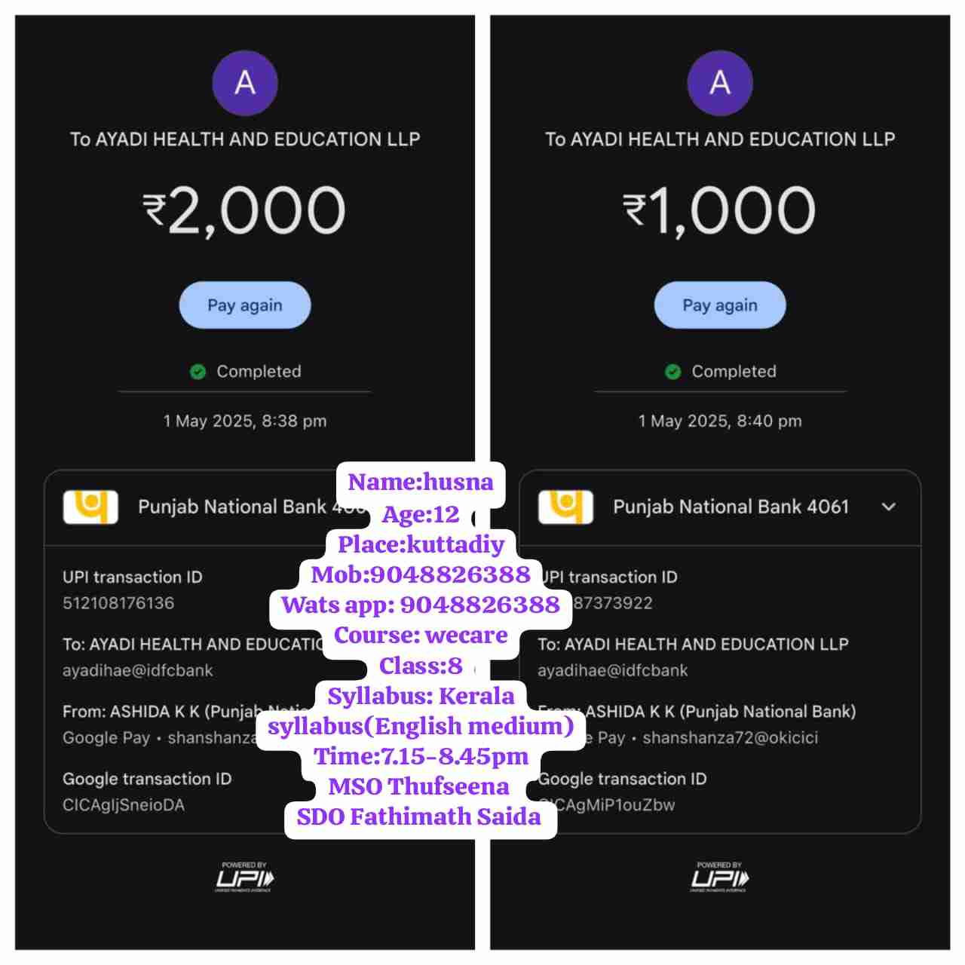Viewport: 965px width, 965px height.
Task: Click the right ayadihae@idfcbank UPI address
Action: click(613, 670)
